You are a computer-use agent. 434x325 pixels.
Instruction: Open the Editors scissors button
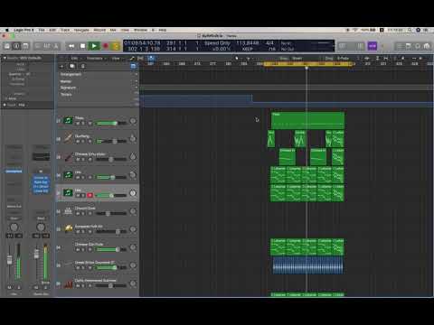pyautogui.click(x=56, y=46)
